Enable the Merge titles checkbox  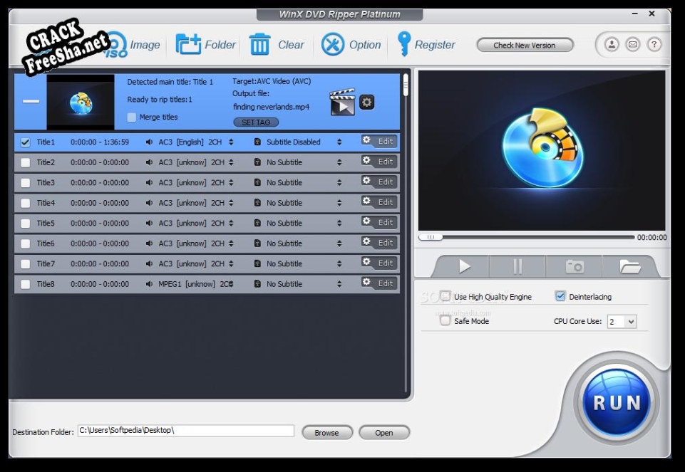tap(132, 117)
